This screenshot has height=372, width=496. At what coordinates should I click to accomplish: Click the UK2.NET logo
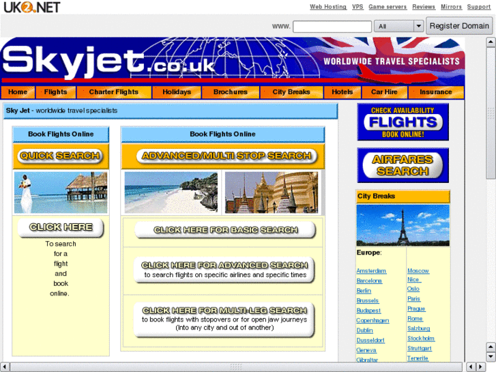click(x=31, y=7)
